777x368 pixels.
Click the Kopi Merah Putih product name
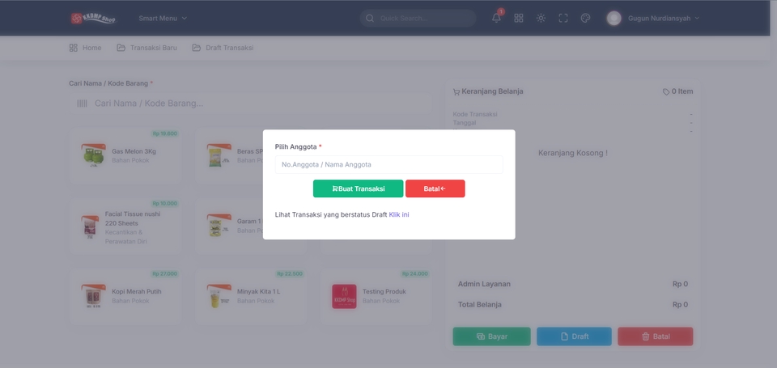[136, 291]
